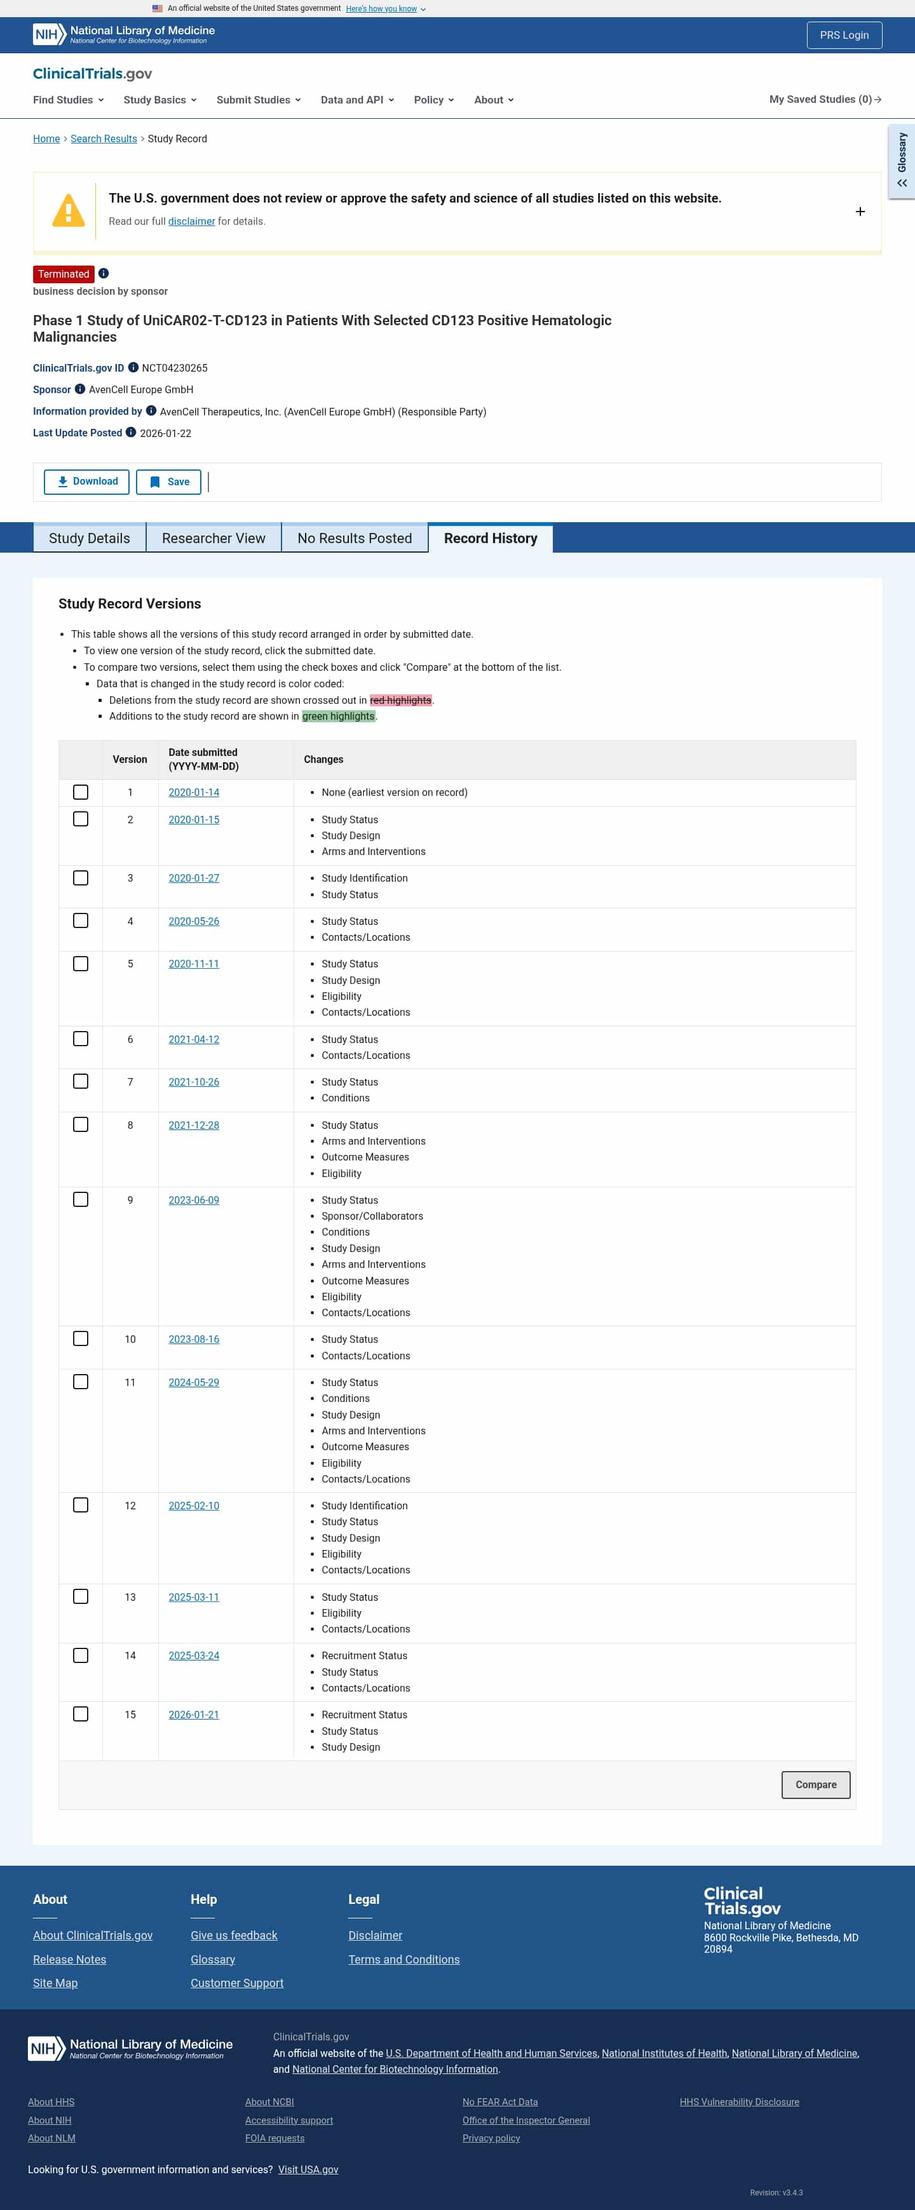The image size is (915, 2210).
Task: Expand disclaimer banner with plus icon
Action: tap(859, 212)
